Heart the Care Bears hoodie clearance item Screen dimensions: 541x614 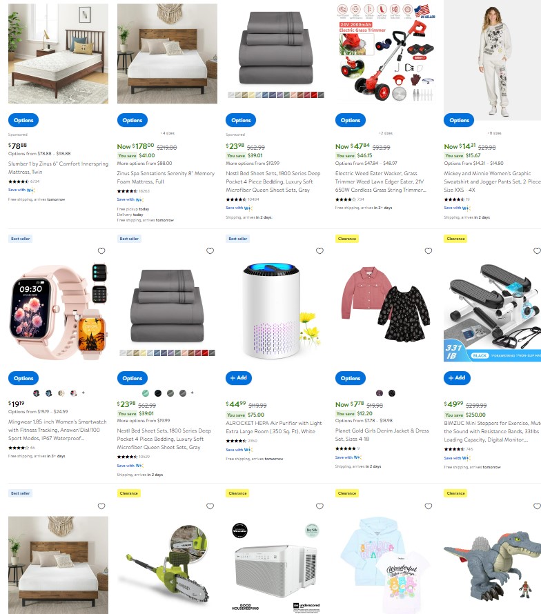click(429, 506)
